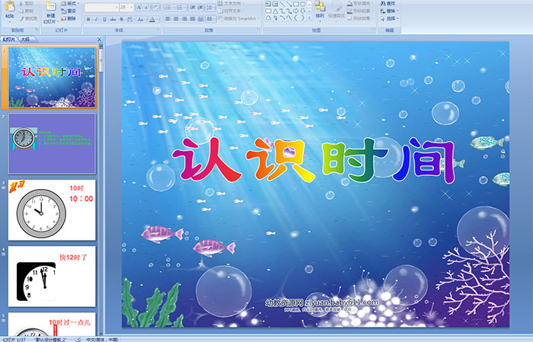Decrease list indent level

pos(193,7)
